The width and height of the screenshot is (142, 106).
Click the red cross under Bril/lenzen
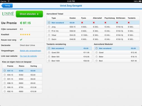pos(117,22)
